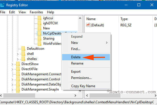Click the Sharing key folder icon
Viewport: 157px width, 105px height.
pos(39,38)
